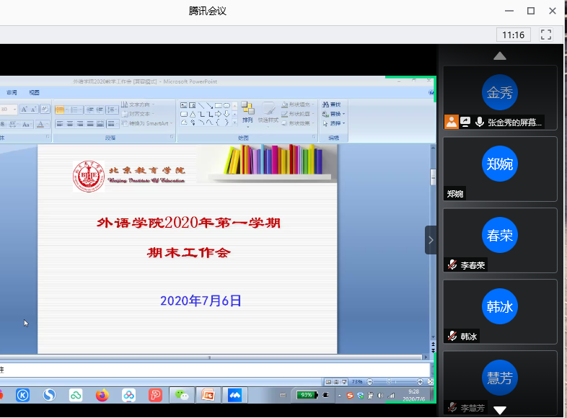Click the WeChat icon in the taskbar
The image size is (567, 418).
click(x=182, y=395)
